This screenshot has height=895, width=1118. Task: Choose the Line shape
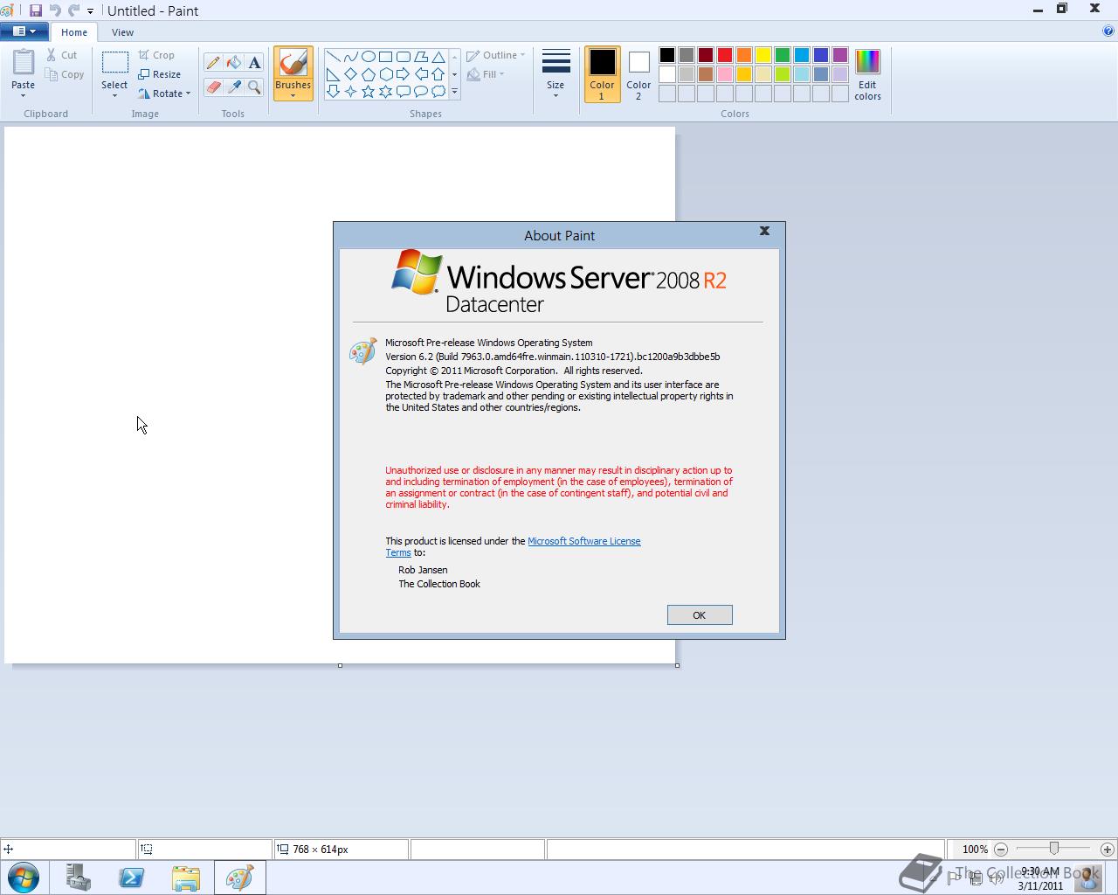[333, 57]
